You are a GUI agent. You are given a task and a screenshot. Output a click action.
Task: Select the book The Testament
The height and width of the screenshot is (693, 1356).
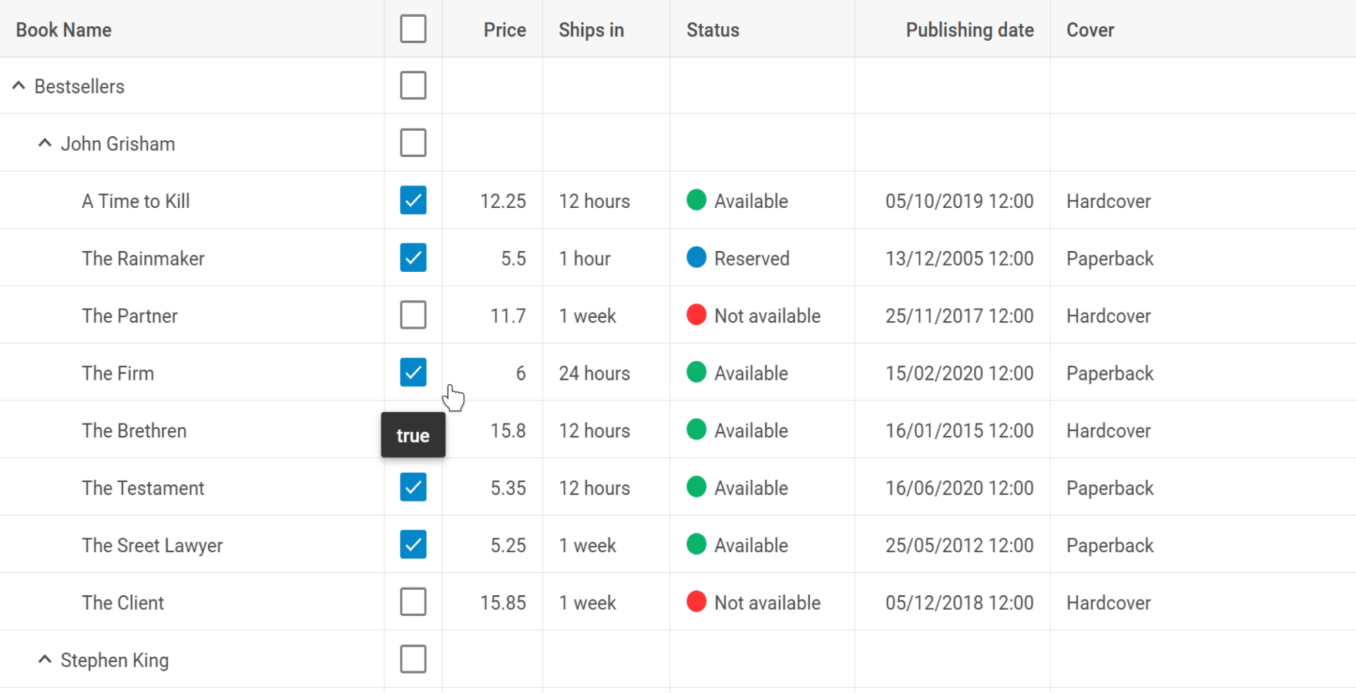tap(143, 488)
